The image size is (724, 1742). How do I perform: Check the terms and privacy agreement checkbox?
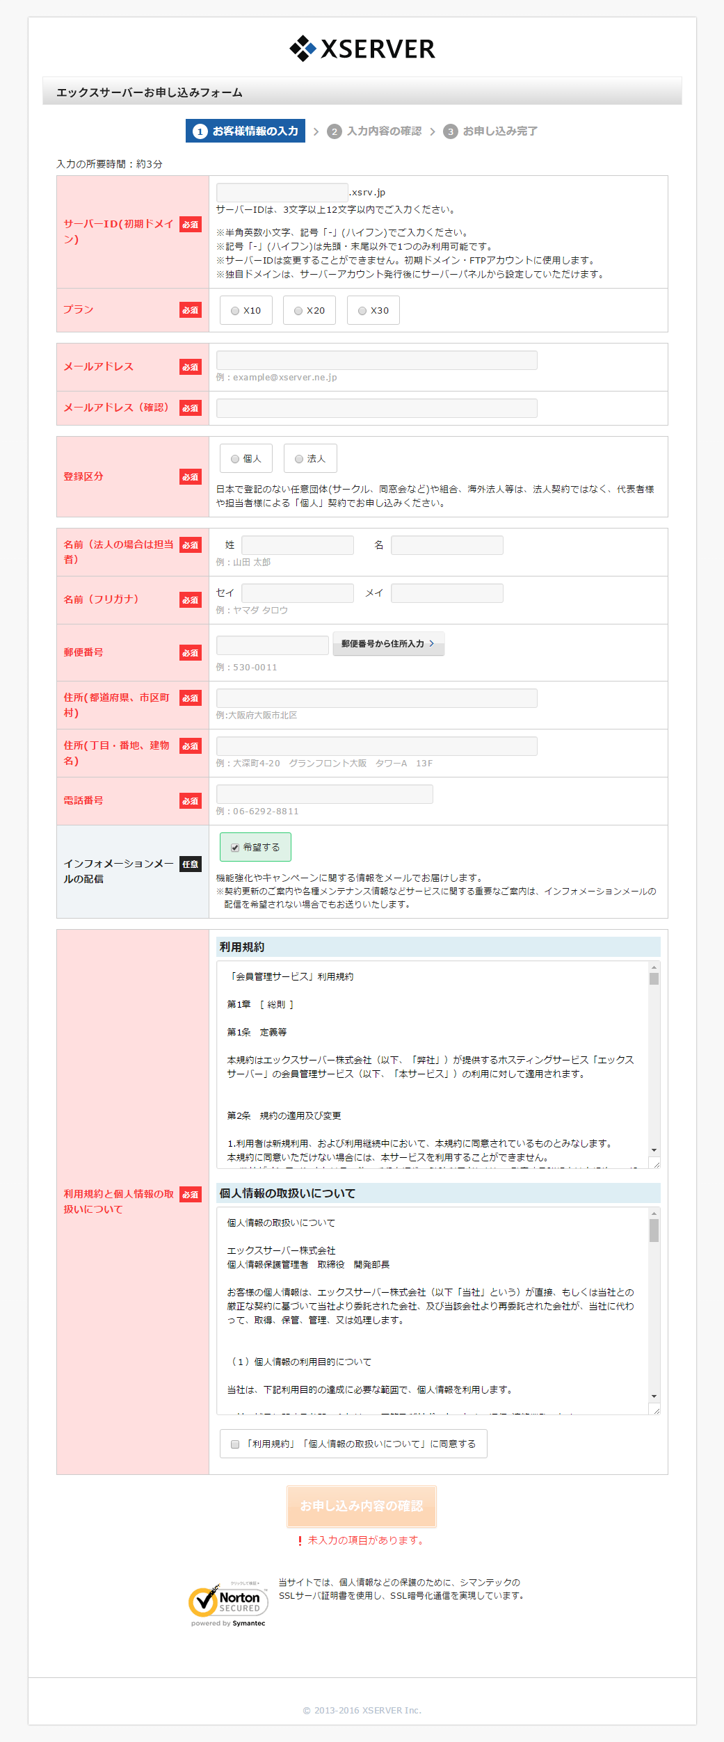[235, 1444]
